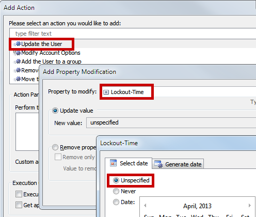Screen dimensions: 256x217
Task: Click the Modify Account Options gear icon
Action: [x=17, y=53]
